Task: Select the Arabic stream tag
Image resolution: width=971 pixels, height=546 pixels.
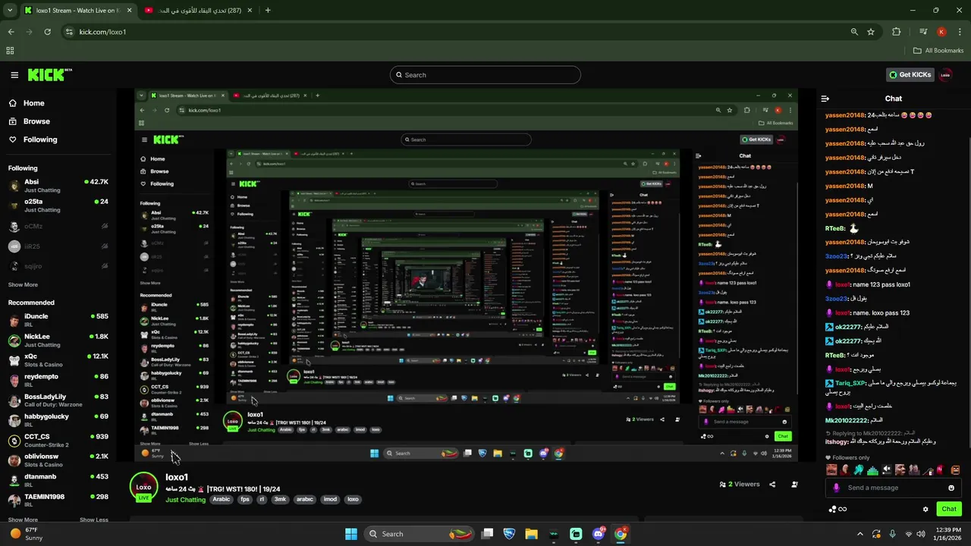Action: (222, 500)
